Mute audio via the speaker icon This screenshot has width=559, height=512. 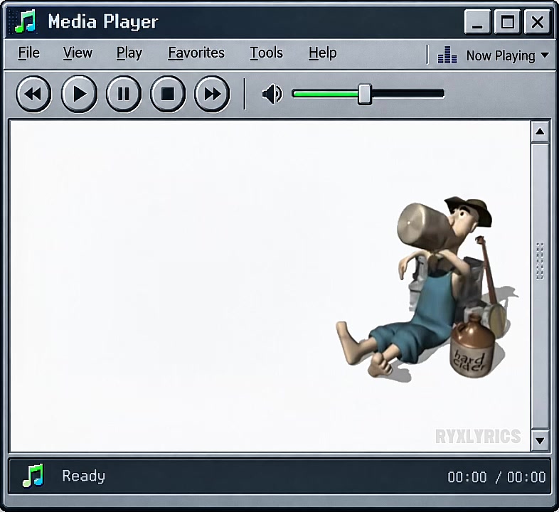[272, 94]
